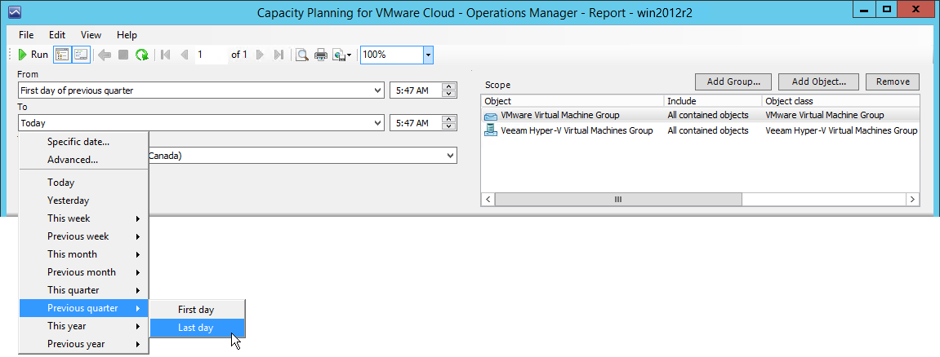Open the From date dropdown

(x=377, y=90)
